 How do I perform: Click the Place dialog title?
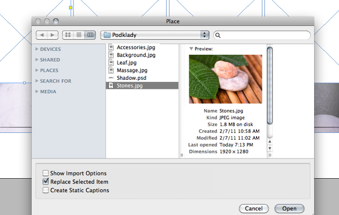[x=173, y=21]
